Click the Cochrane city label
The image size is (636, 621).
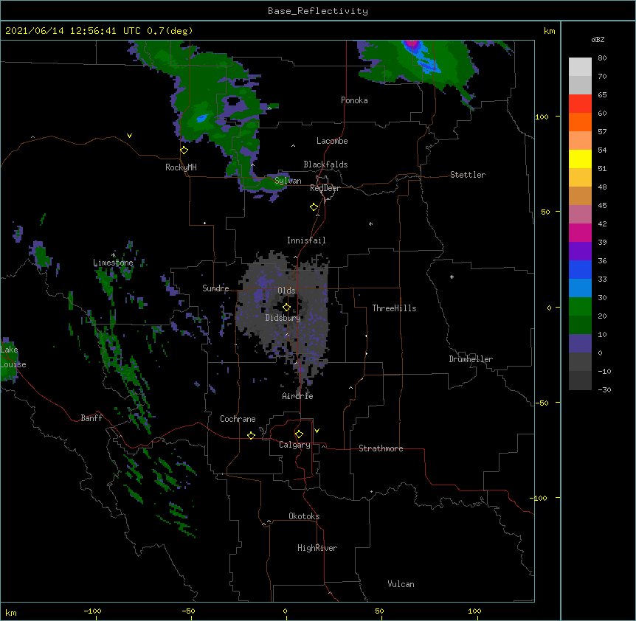click(238, 419)
